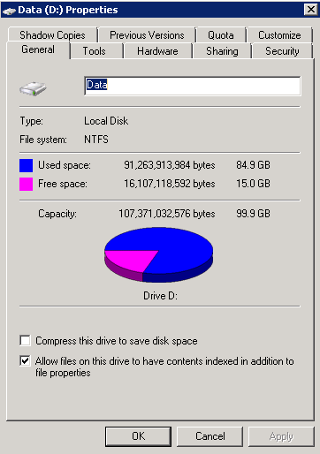Click the Drive D pie chart
The width and height of the screenshot is (320, 454).
pos(159,254)
